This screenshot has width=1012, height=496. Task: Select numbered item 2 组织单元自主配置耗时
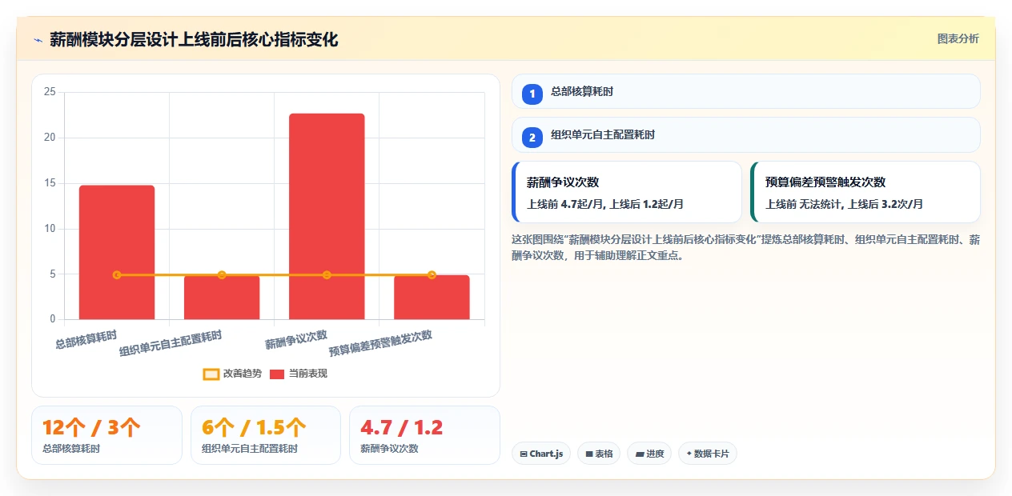coord(746,134)
